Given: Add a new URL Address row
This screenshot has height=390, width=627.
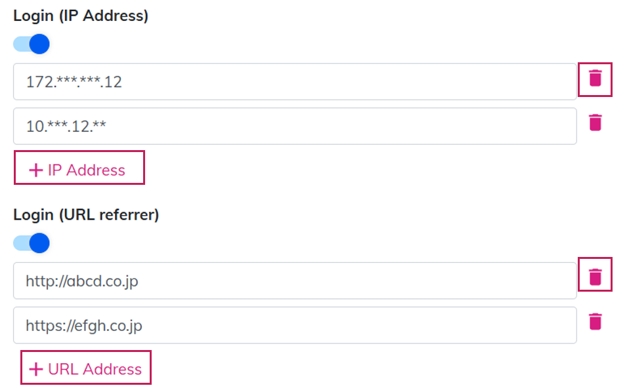Looking at the screenshot, I should (86, 369).
